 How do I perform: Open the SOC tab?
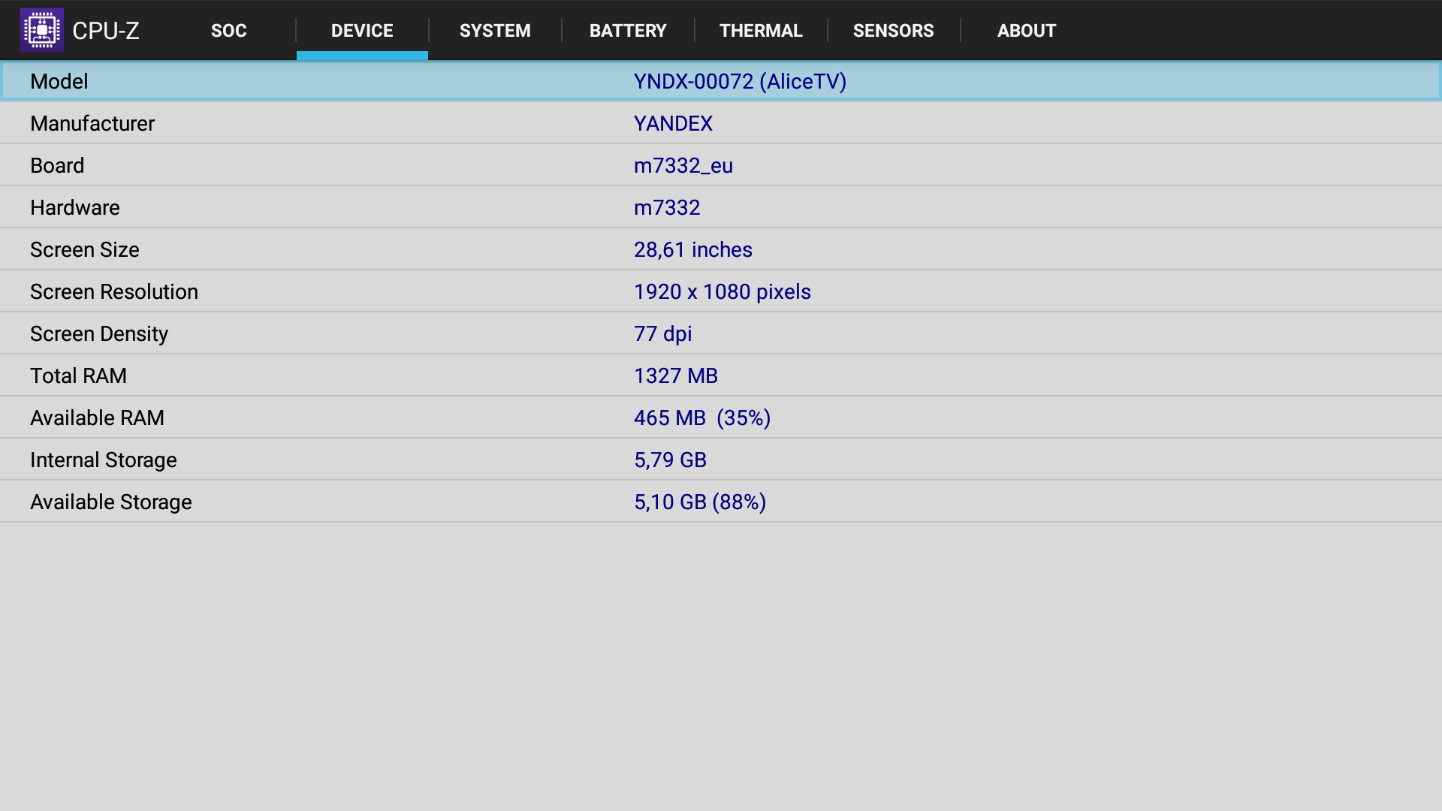228,31
